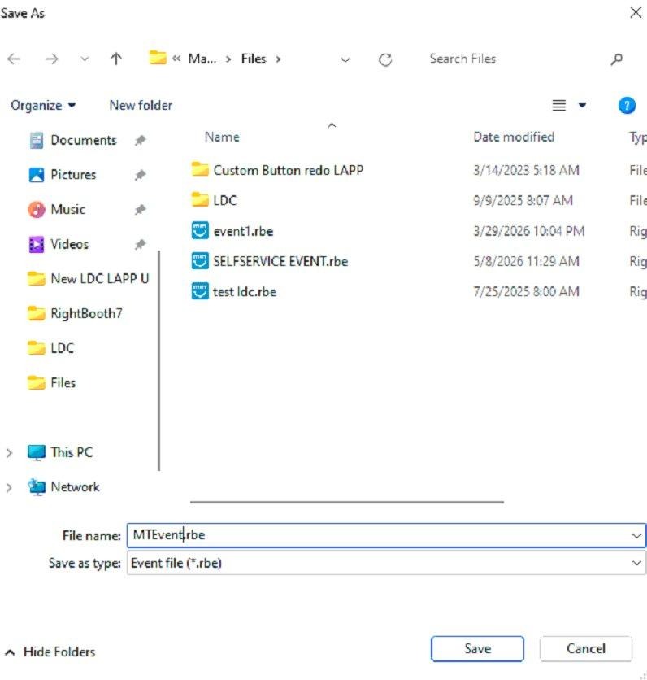
Task: Select the Files breadcrumb segment
Action: [x=254, y=59]
